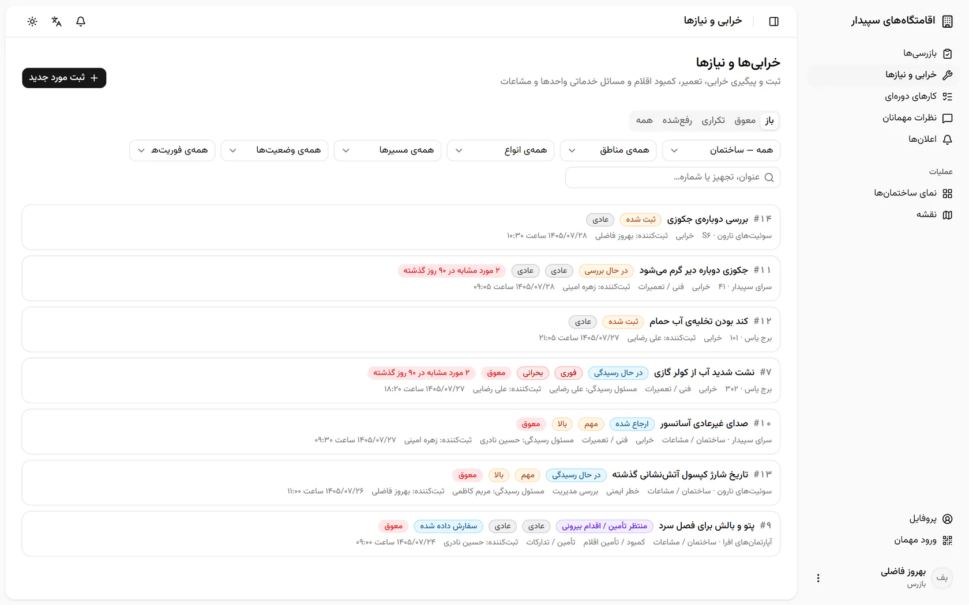Click the user circle icon beside پروفایل

pos(947,519)
